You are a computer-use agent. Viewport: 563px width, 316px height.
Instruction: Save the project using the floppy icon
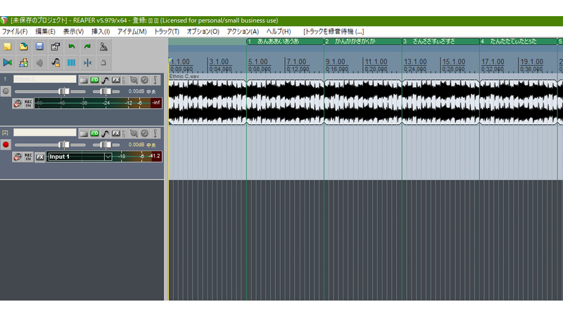39,47
